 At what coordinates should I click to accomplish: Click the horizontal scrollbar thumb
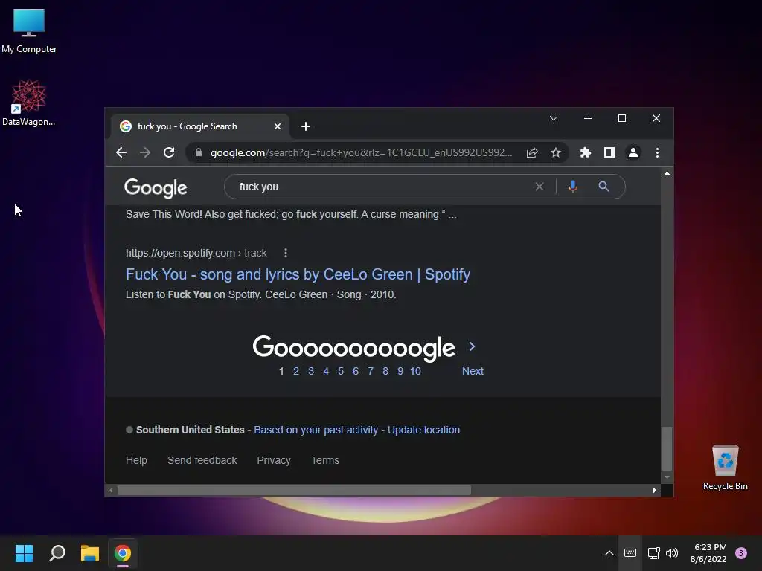pyautogui.click(x=294, y=491)
